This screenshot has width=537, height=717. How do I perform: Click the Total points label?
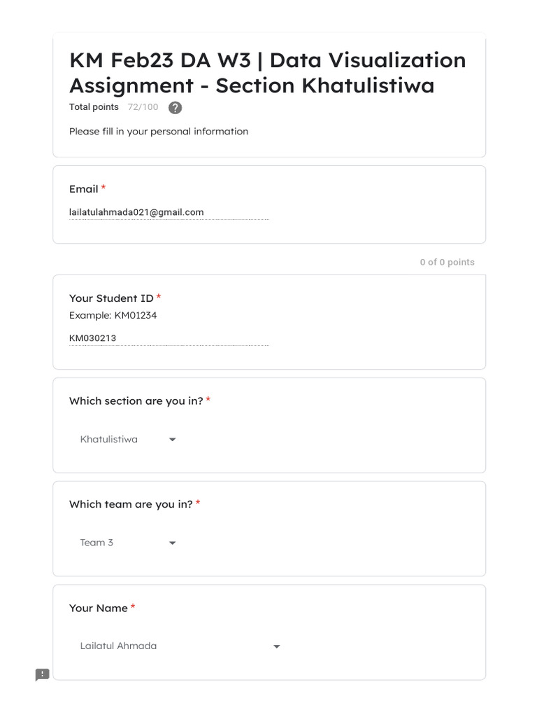coord(94,107)
